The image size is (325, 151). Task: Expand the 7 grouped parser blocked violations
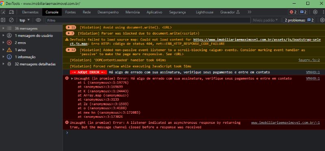[70, 33]
